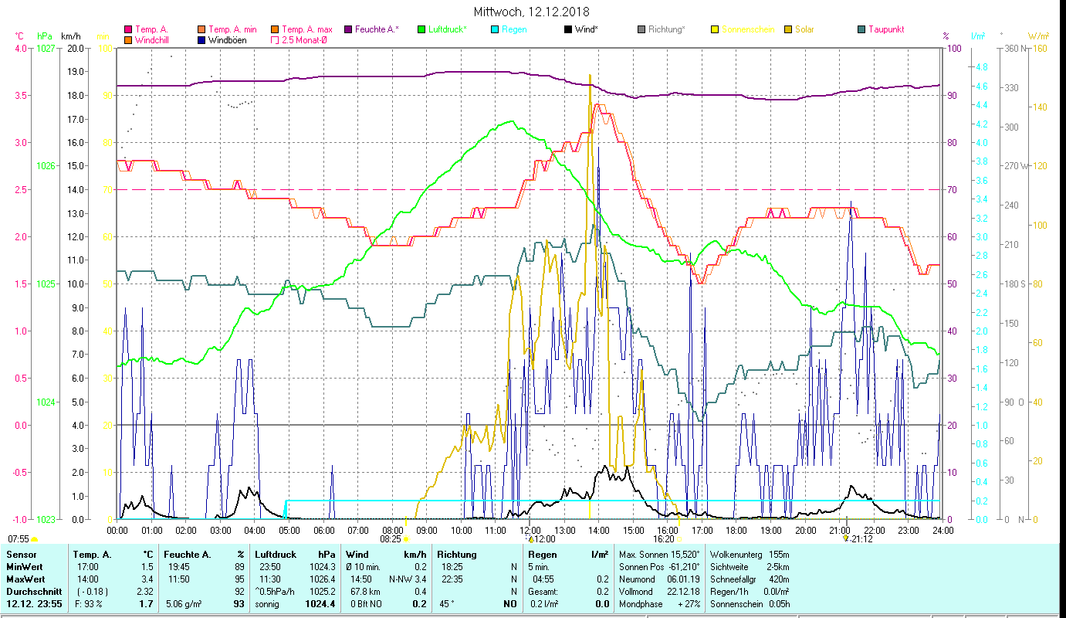Click the W/m² axis unit label
This screenshot has width=1066, height=618.
pyautogui.click(x=1037, y=36)
